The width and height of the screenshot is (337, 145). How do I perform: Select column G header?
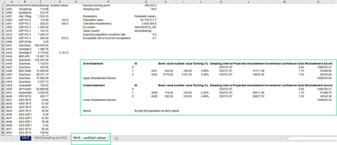click(146, 2)
